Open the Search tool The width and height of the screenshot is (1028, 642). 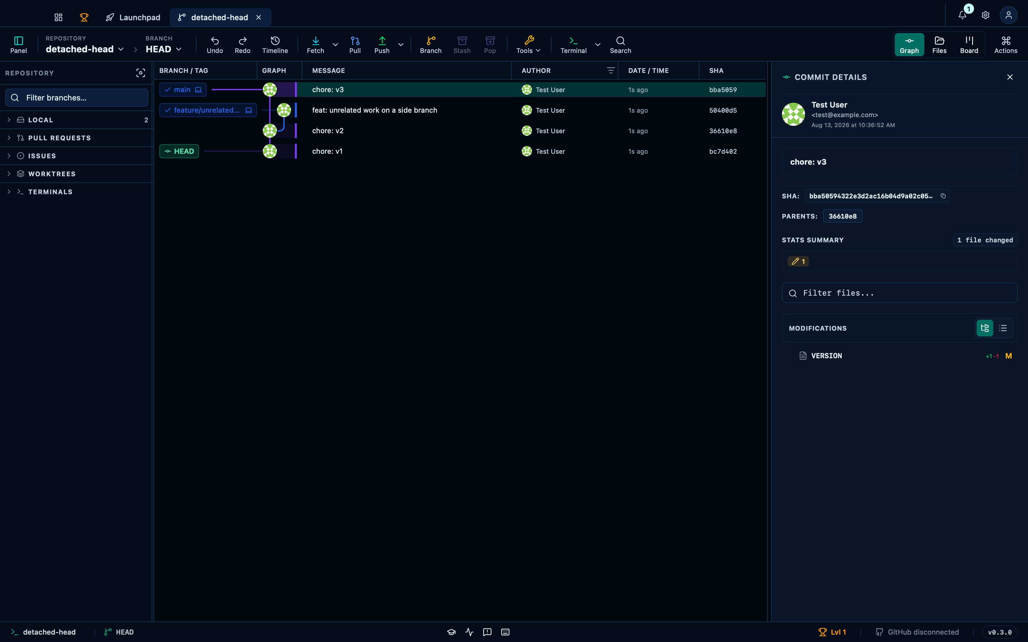click(621, 45)
